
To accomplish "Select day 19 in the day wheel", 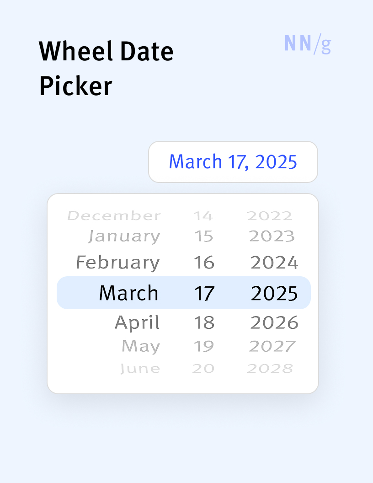I will click(x=203, y=346).
